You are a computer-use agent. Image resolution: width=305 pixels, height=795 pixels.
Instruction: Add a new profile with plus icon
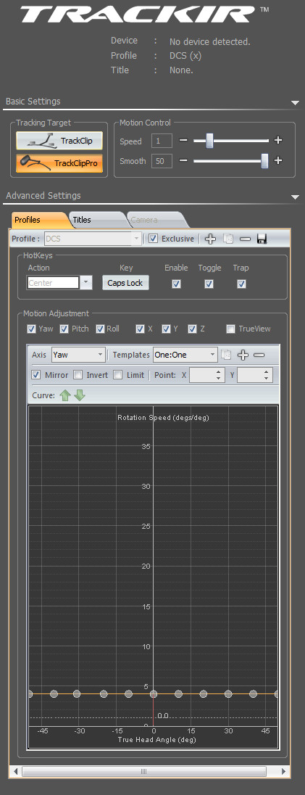pyautogui.click(x=210, y=239)
